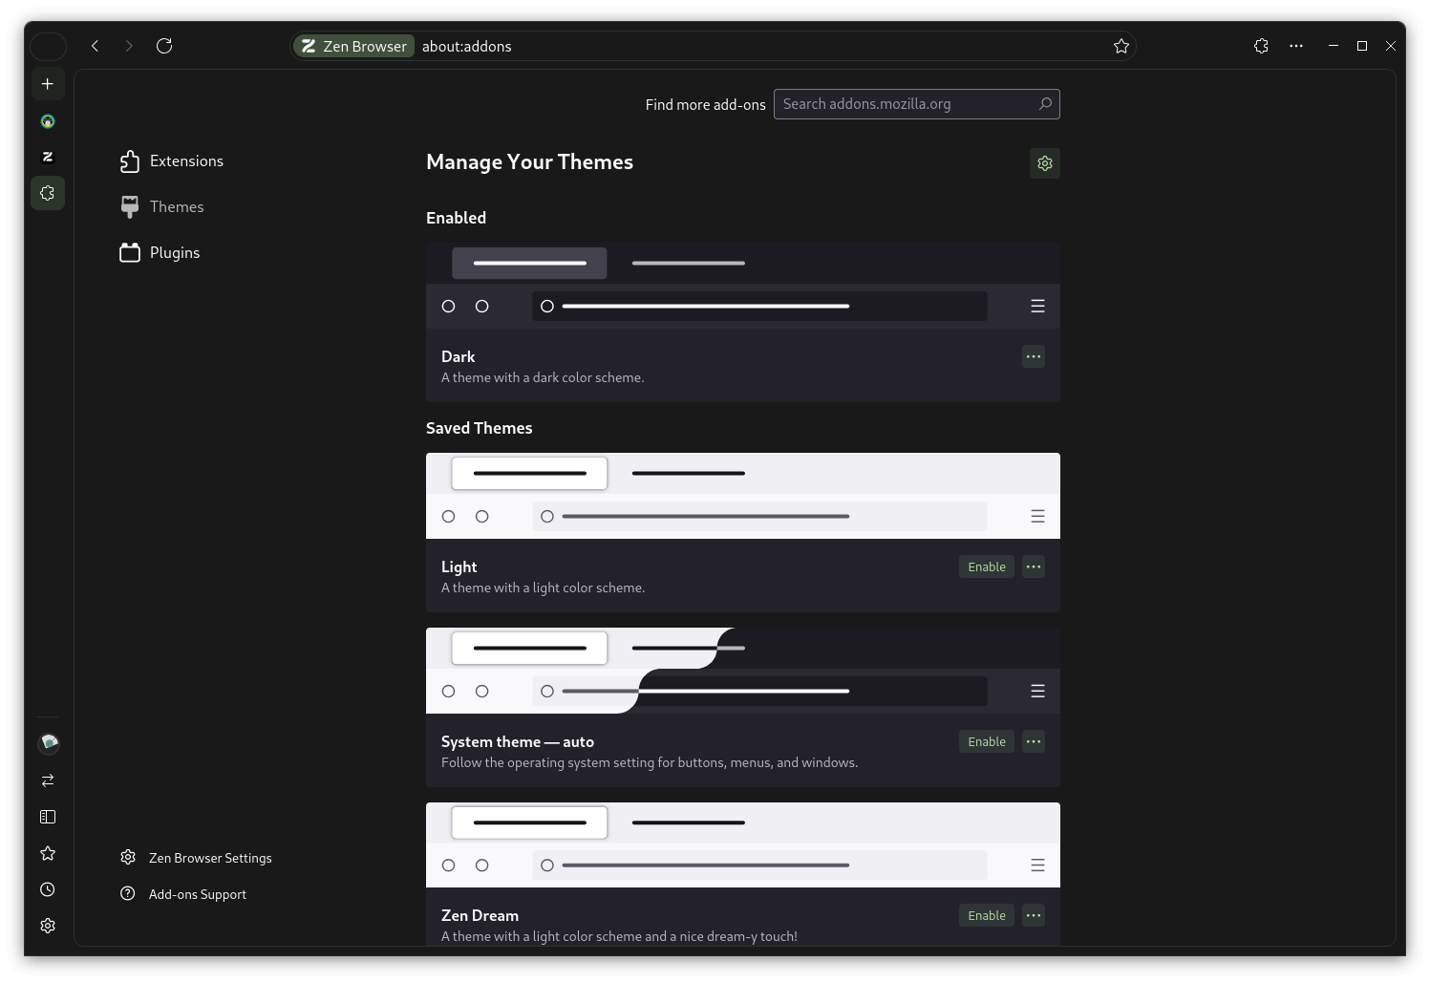This screenshot has width=1430, height=983.
Task: Open bookmarks with the star sidebar icon
Action: (x=48, y=853)
